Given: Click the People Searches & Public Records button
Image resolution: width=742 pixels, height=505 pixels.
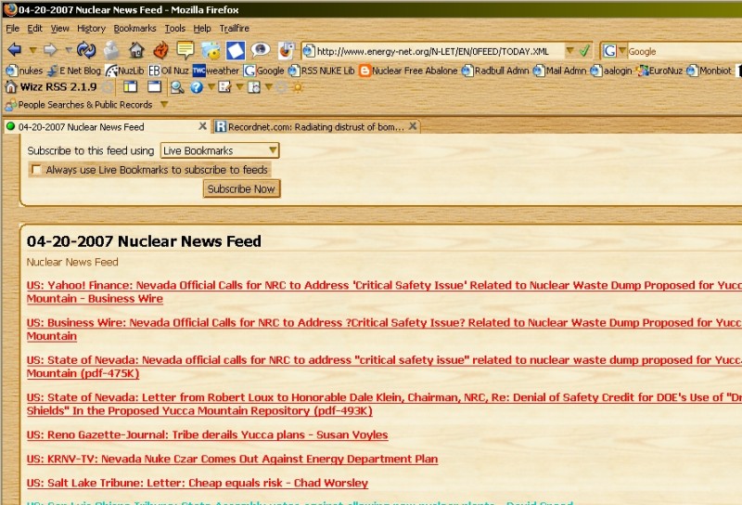Looking at the screenshot, I should [79, 105].
